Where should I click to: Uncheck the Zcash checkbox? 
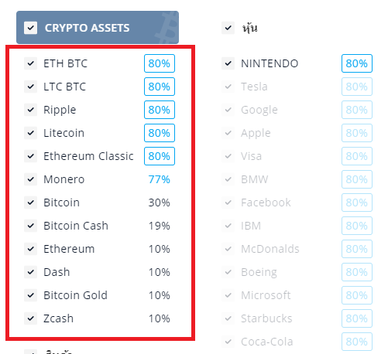pyautogui.click(x=30, y=318)
